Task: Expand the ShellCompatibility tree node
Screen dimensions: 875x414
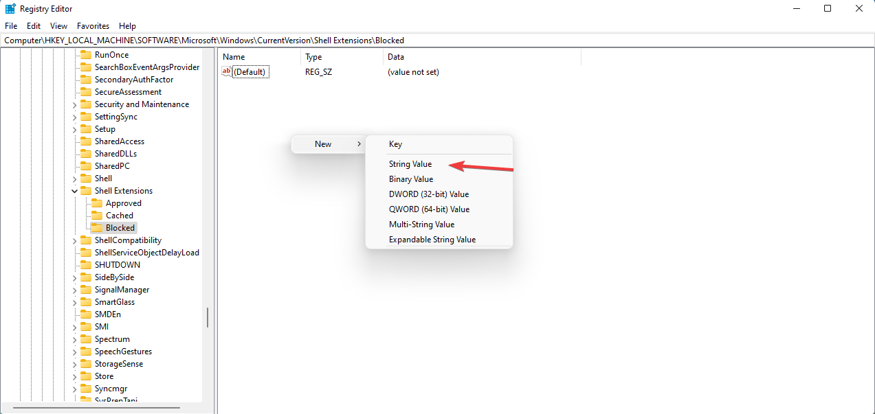Action: 74,240
